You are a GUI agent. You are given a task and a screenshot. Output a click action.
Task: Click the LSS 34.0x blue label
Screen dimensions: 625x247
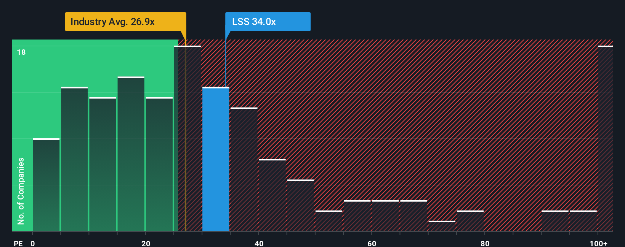coord(268,22)
